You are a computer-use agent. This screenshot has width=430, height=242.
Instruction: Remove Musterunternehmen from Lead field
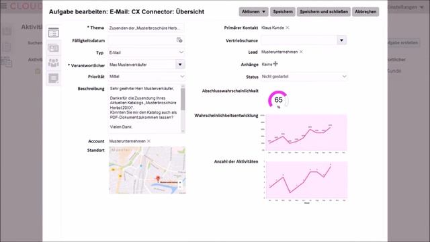(x=301, y=52)
